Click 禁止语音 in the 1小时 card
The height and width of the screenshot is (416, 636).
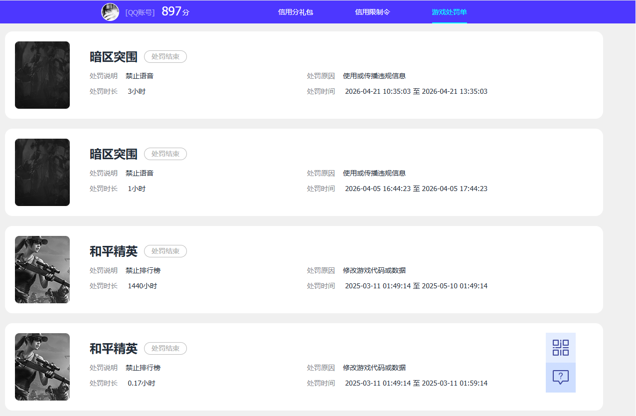[140, 173]
